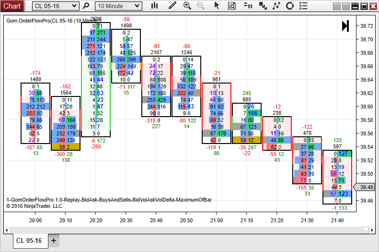Screen dimensions: 379x252
Task: Open the 10 Minute interval dropdown
Action: [118, 6]
